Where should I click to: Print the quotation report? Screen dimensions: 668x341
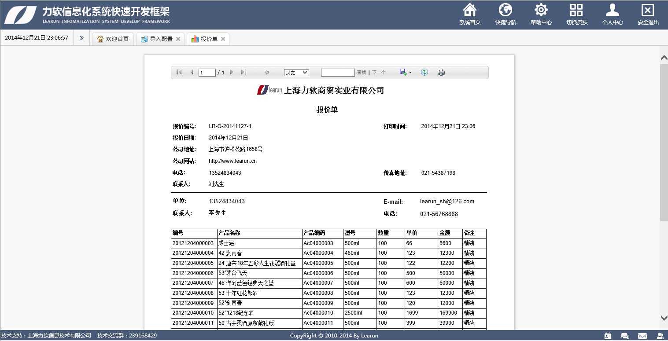pos(441,72)
